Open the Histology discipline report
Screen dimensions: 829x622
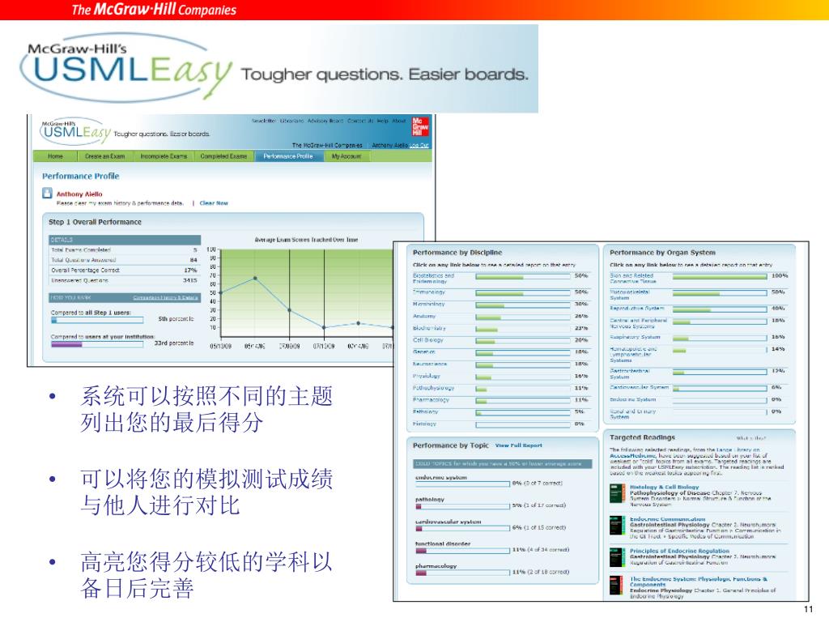(424, 424)
